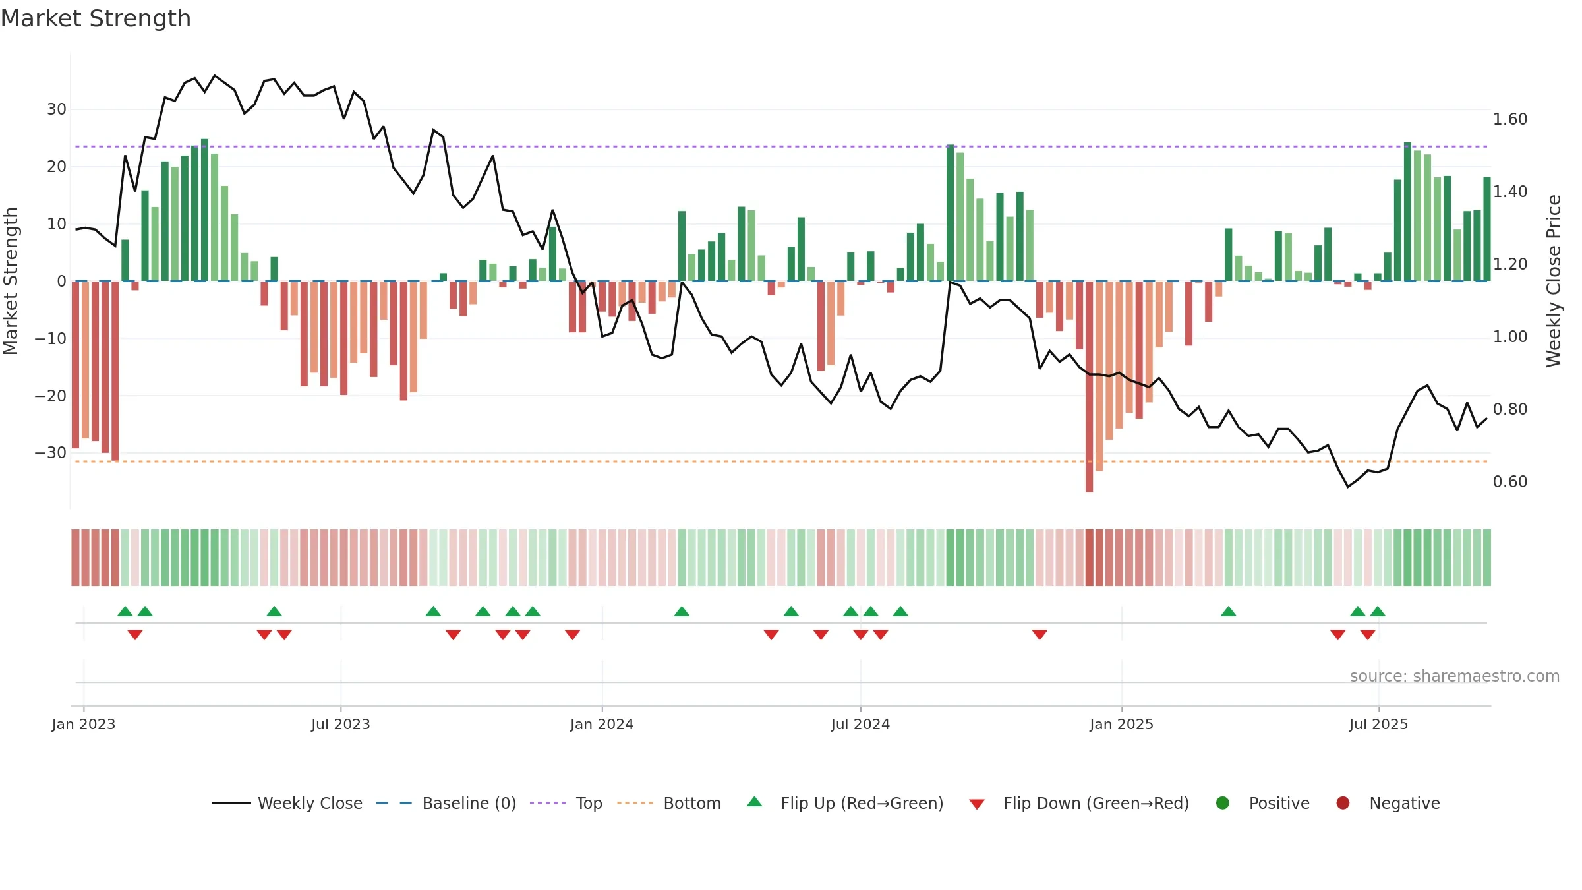The height and width of the screenshot is (890, 1582).
Task: Click the 'Market Strength' chart title
Action: pos(96,18)
